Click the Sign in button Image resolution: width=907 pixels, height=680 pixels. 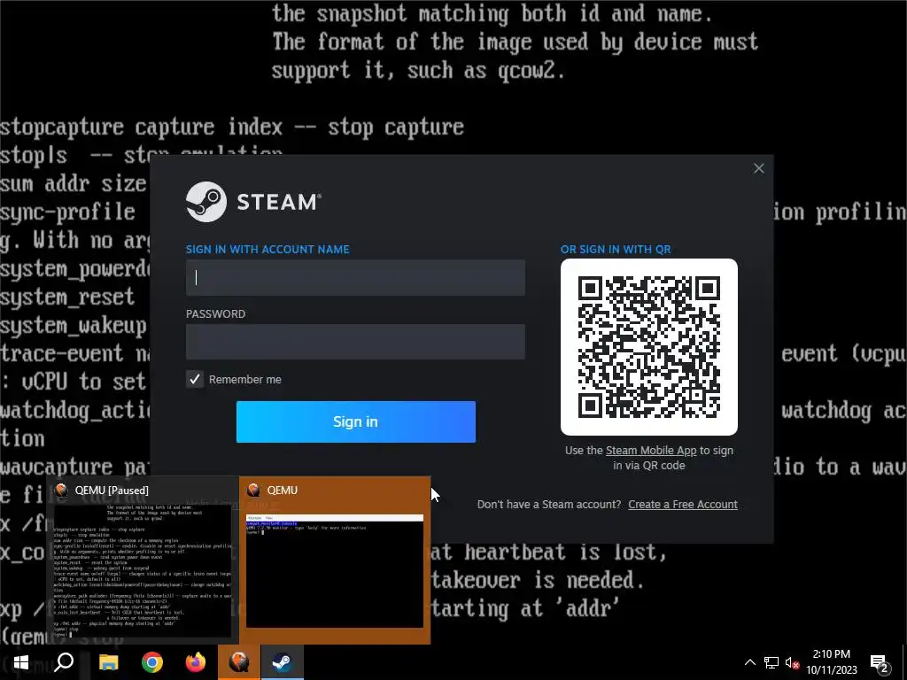(356, 421)
